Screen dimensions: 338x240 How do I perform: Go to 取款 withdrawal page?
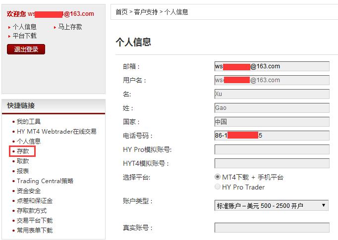point(23,161)
